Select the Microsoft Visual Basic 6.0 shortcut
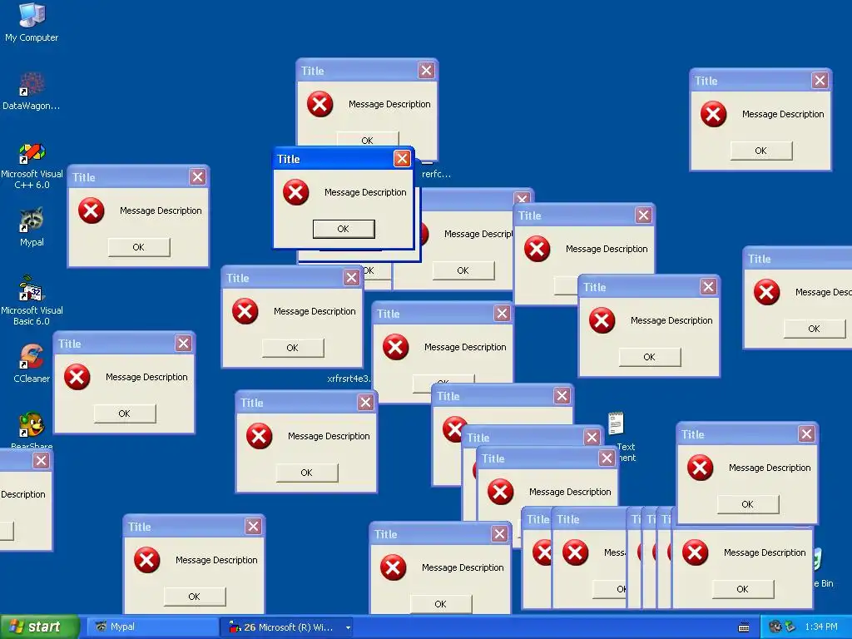This screenshot has height=639, width=852. coord(32,300)
